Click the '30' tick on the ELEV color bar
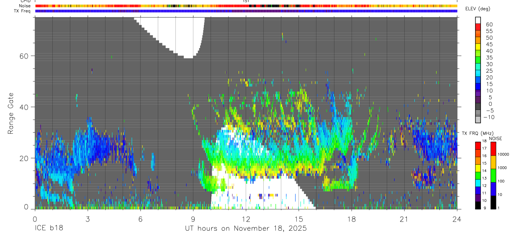Viewport: 514px width, 237px height. coord(489,64)
